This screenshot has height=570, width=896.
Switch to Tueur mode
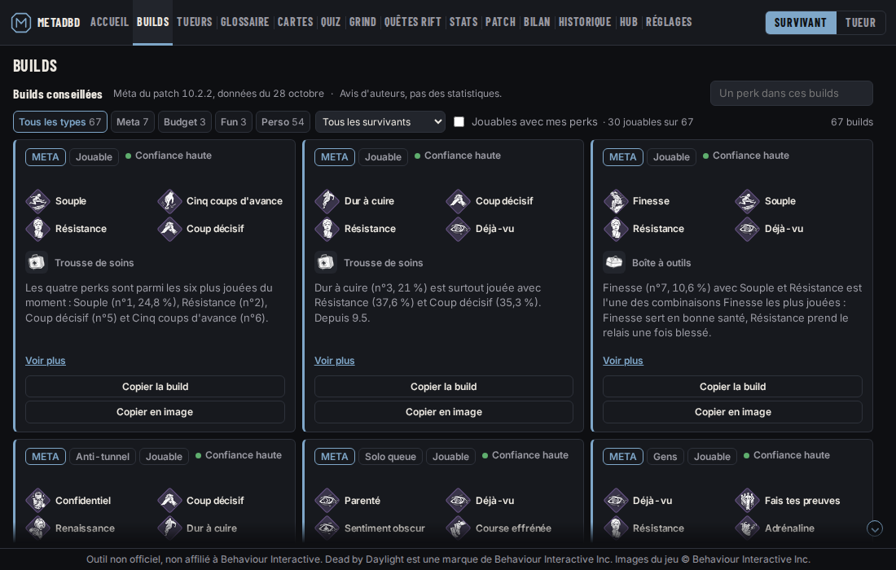[861, 23]
